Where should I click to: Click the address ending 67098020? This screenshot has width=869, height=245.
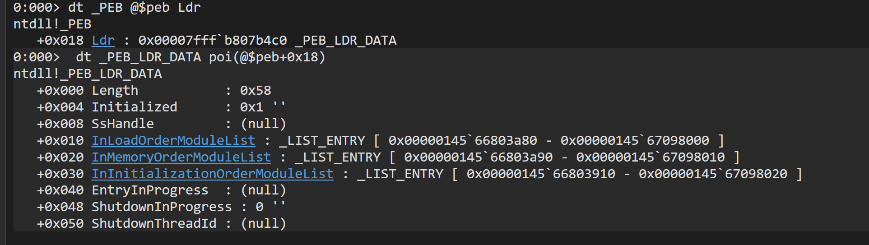713,174
